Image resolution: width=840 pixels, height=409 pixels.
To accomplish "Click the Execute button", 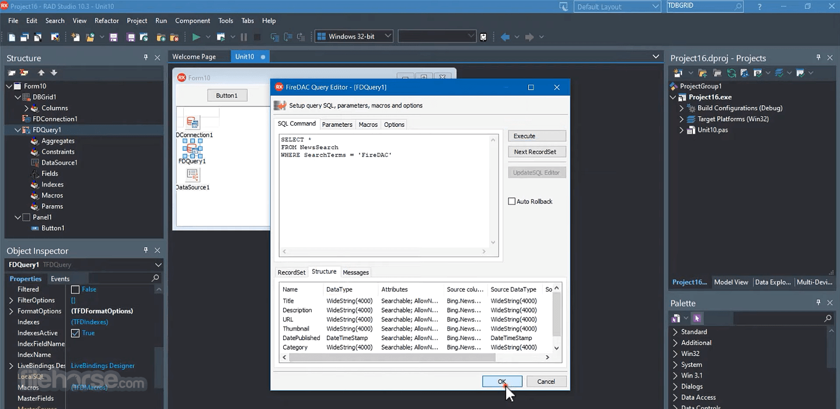I will click(x=537, y=136).
